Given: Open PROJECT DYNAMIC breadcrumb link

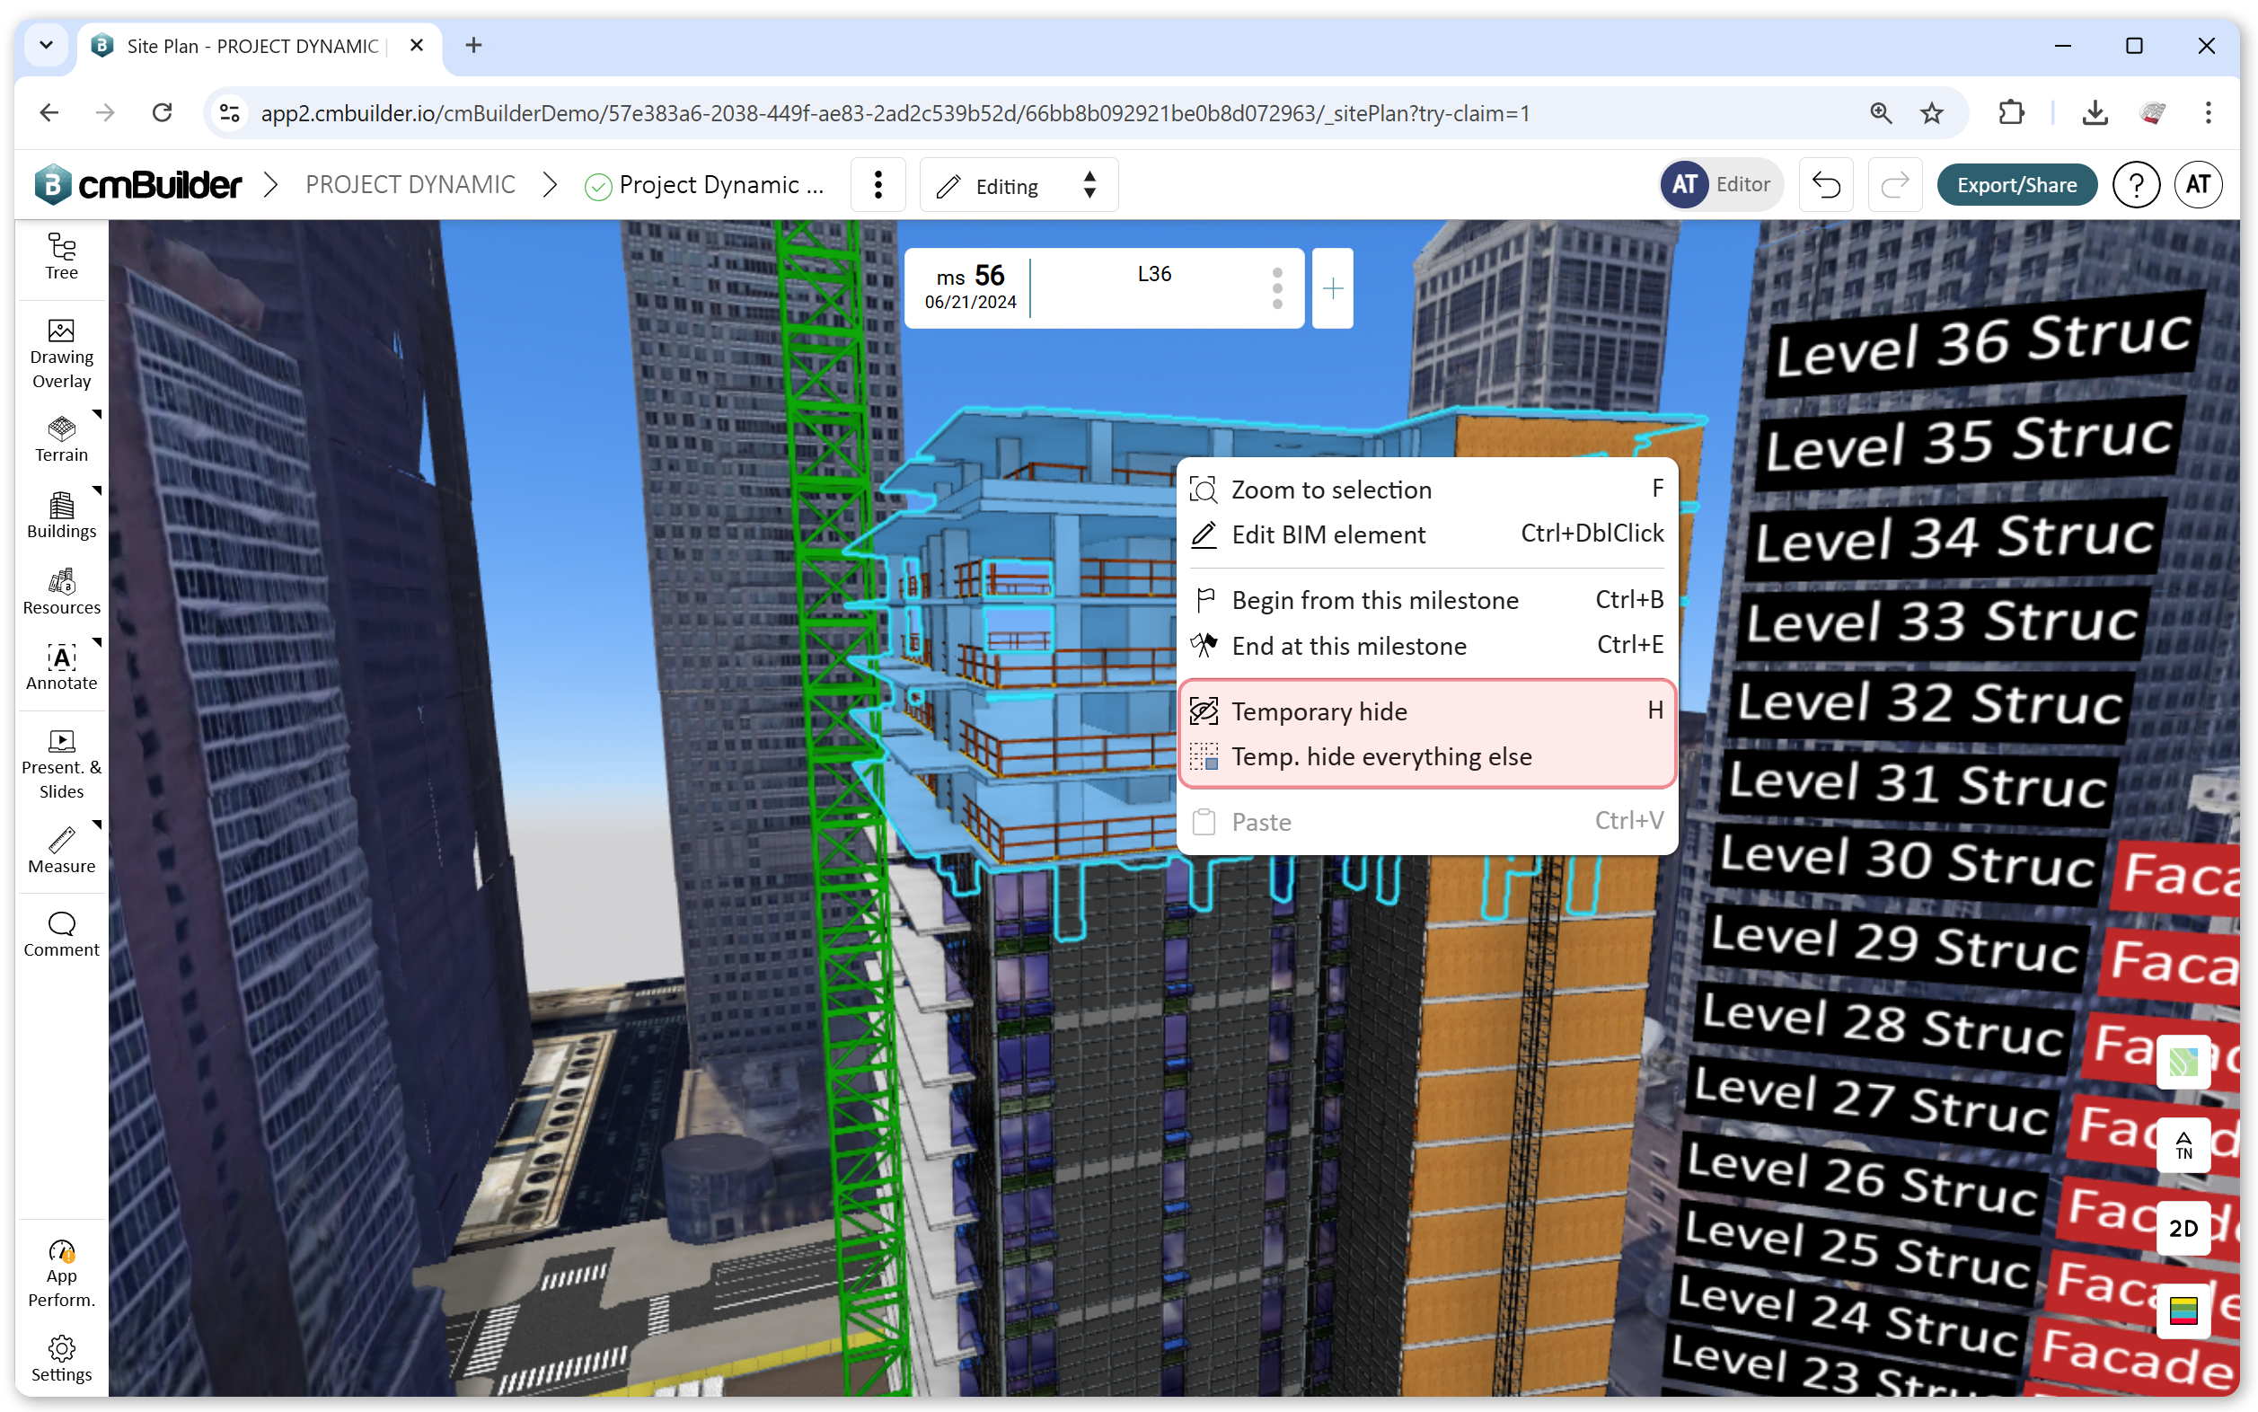Looking at the screenshot, I should pos(410,185).
